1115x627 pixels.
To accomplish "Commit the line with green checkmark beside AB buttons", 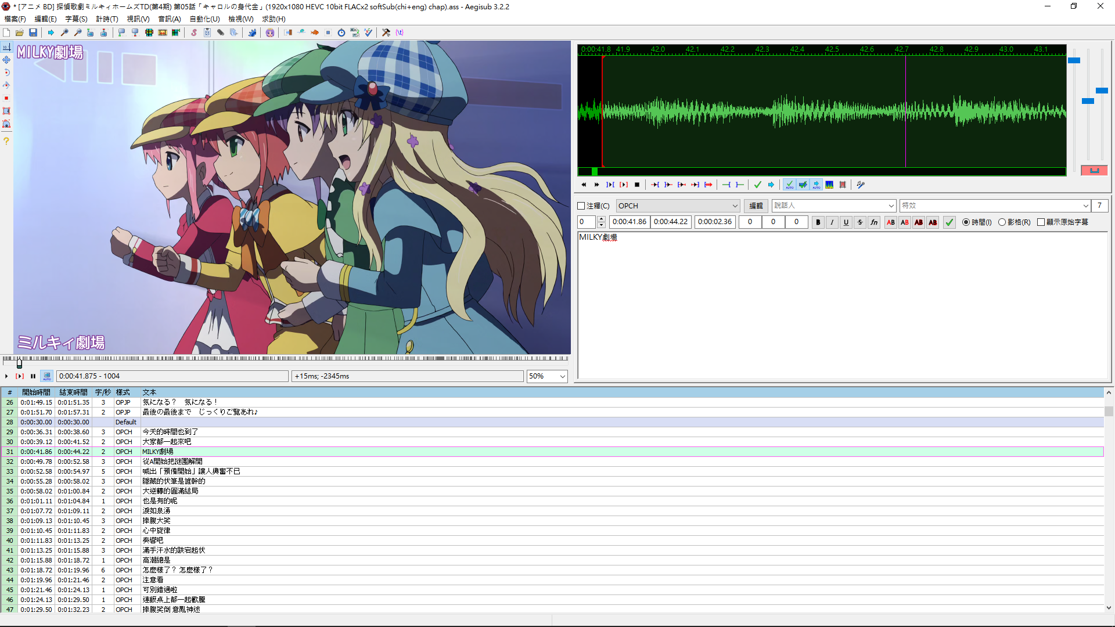I will click(x=949, y=222).
